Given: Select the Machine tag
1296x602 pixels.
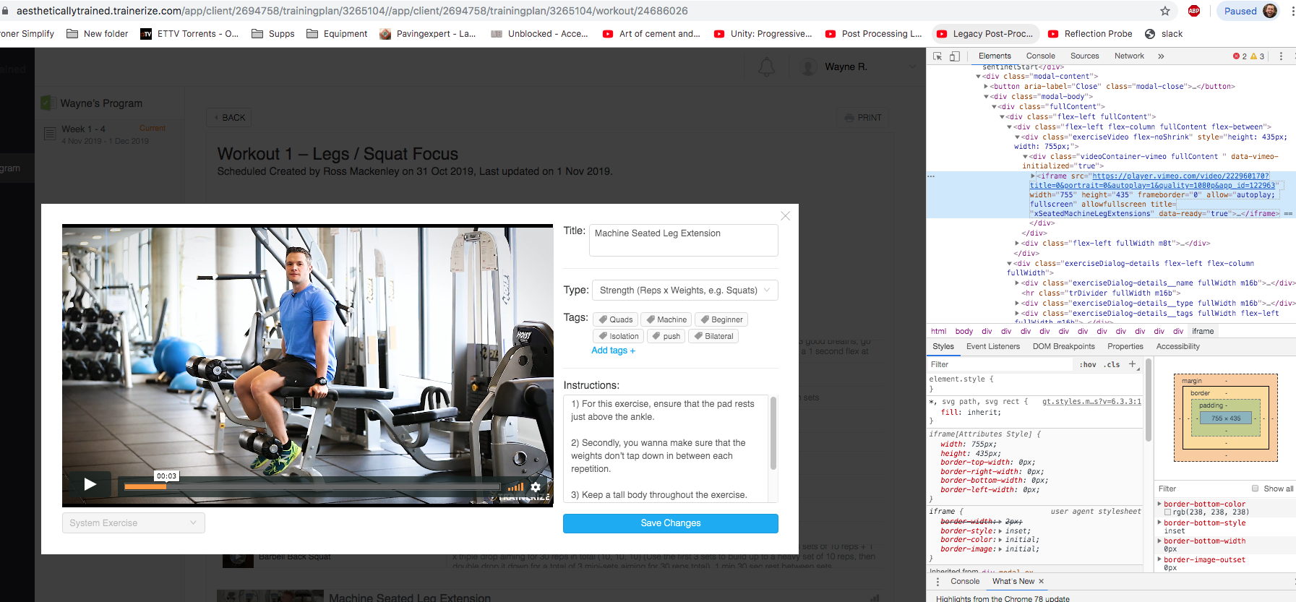Looking at the screenshot, I should tap(666, 319).
